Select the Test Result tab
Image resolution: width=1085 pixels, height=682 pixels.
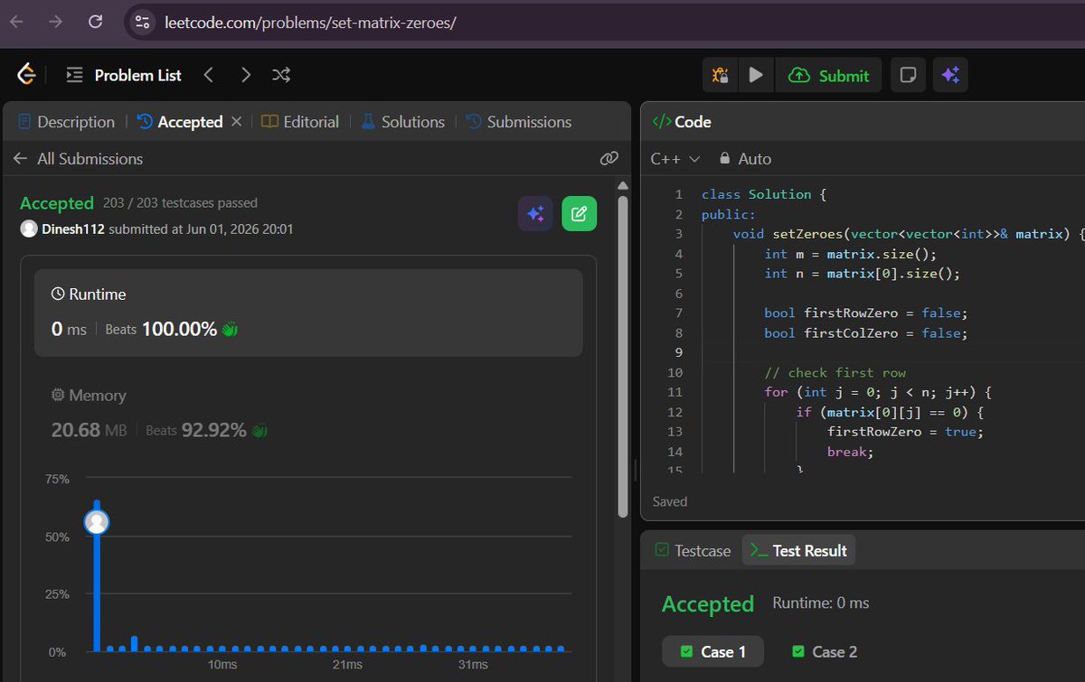(799, 550)
